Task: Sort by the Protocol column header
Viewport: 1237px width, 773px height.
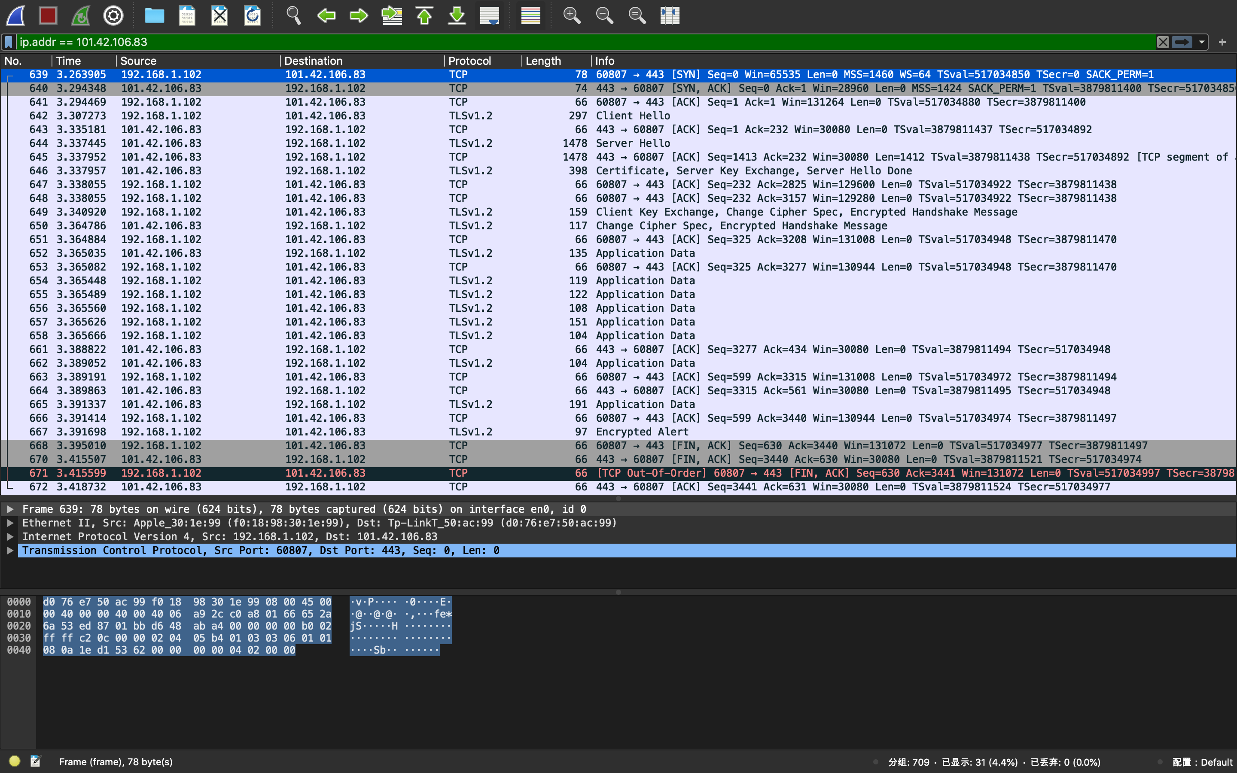Action: pyautogui.click(x=483, y=61)
